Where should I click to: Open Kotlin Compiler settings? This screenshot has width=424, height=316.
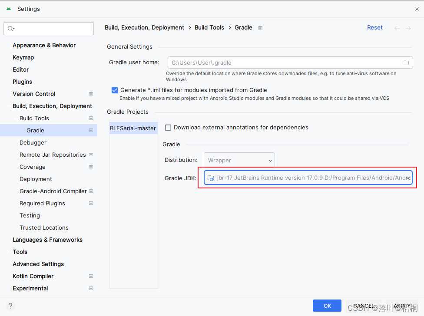pos(33,276)
